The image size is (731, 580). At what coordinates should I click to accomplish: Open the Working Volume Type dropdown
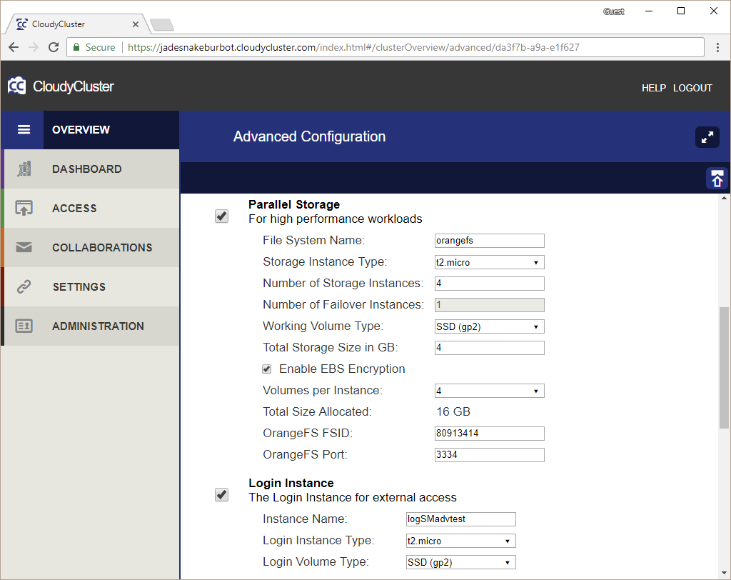click(x=489, y=326)
